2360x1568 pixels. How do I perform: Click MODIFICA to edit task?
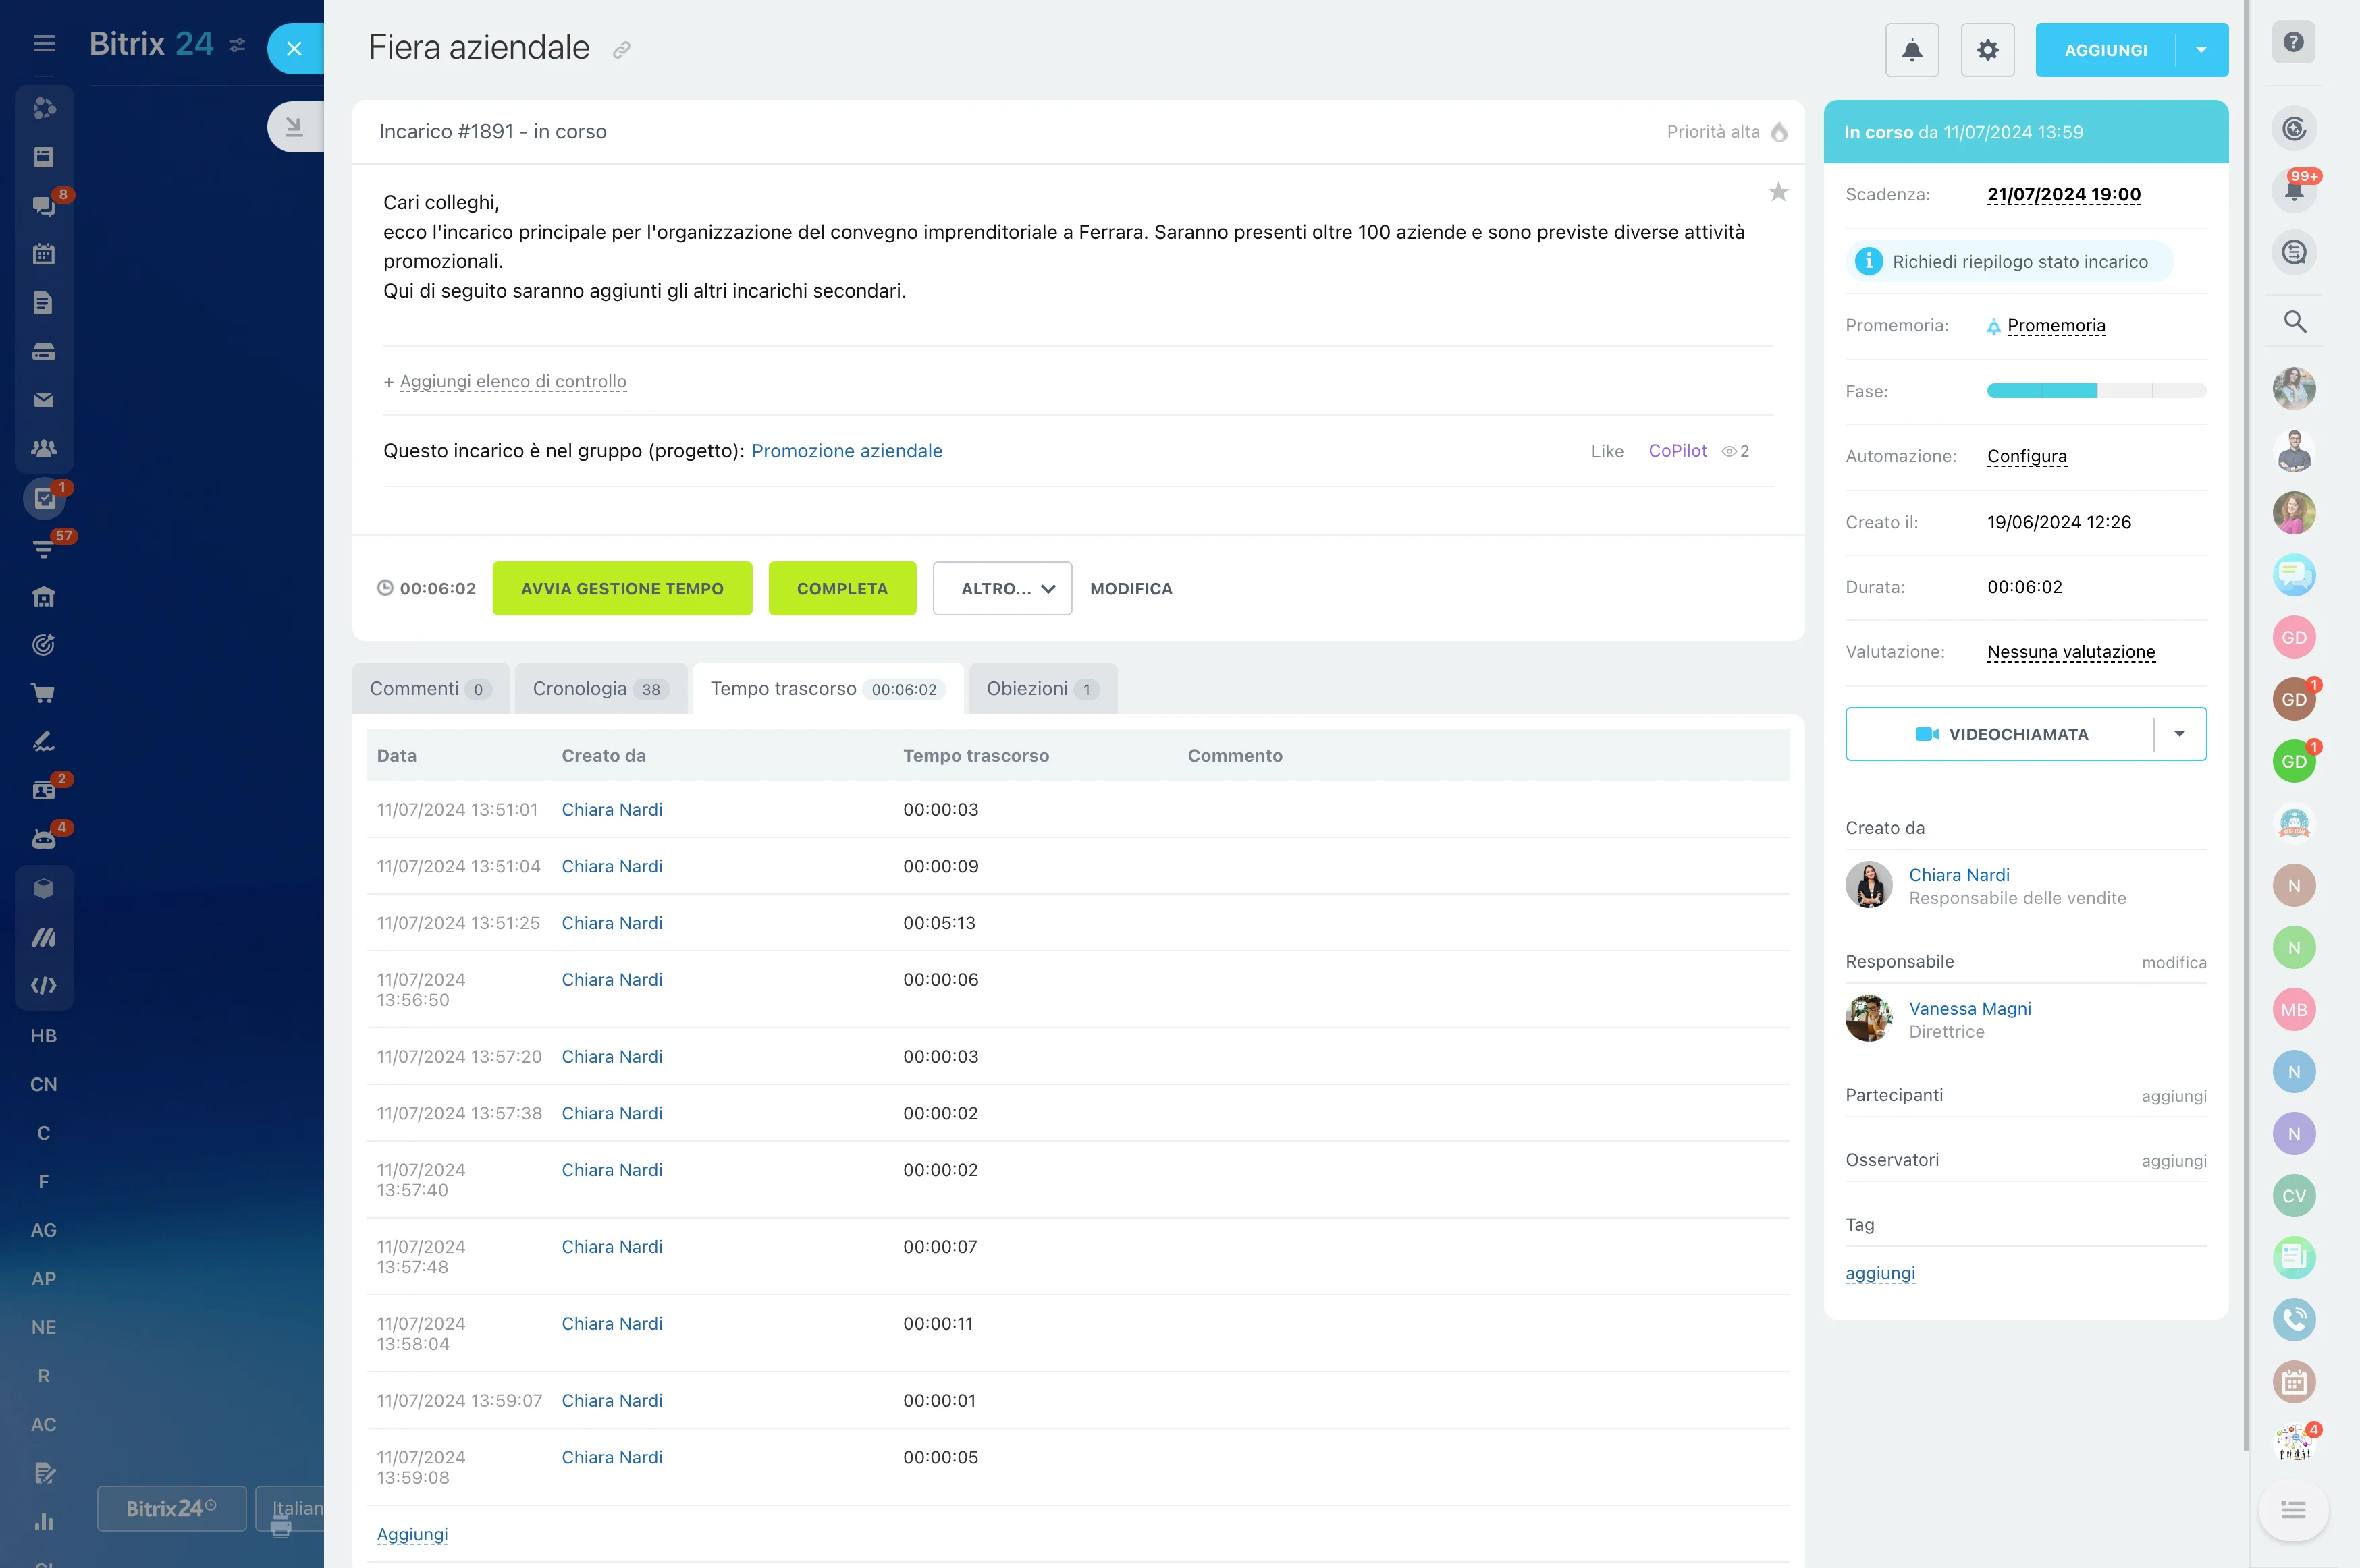pos(1131,589)
